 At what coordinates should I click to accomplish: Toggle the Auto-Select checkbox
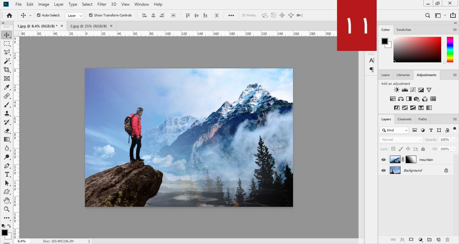[39, 15]
